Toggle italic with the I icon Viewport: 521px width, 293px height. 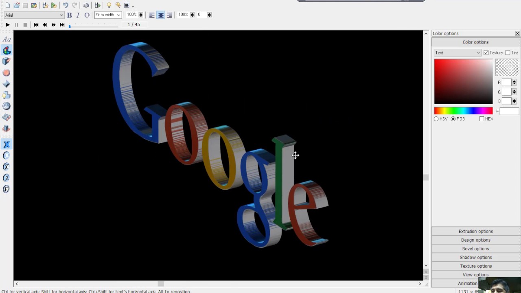pos(78,15)
